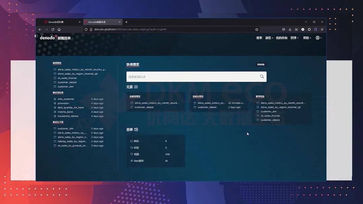Click the Denodo 数据目录 logo
Image resolution: width=363 pixels, height=204 pixels.
tap(55, 38)
